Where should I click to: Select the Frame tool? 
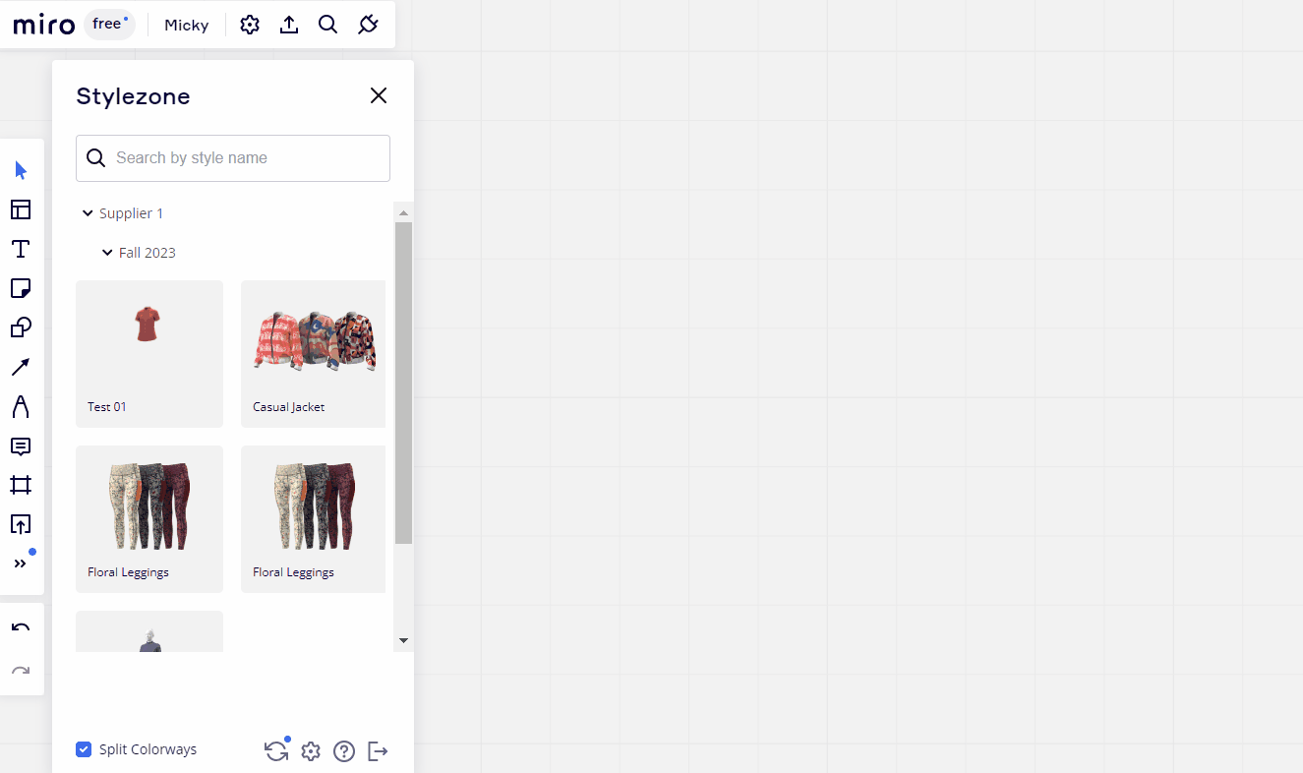click(21, 485)
